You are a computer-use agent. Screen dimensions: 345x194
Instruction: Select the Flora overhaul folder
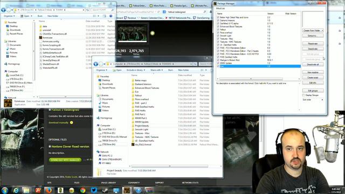click(x=142, y=99)
